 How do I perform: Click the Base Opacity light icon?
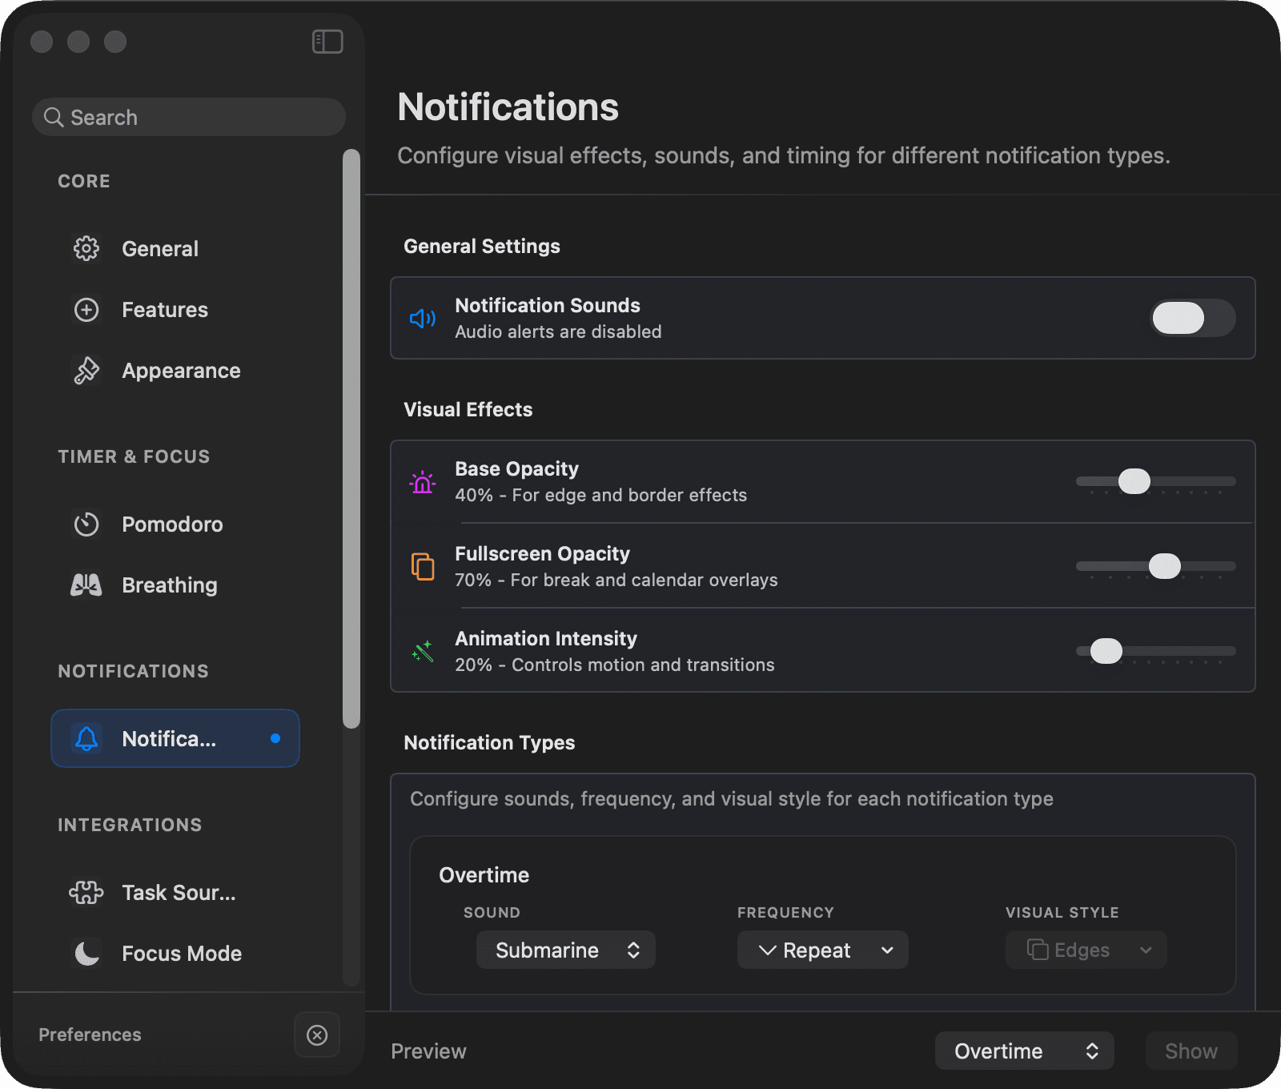point(423,482)
